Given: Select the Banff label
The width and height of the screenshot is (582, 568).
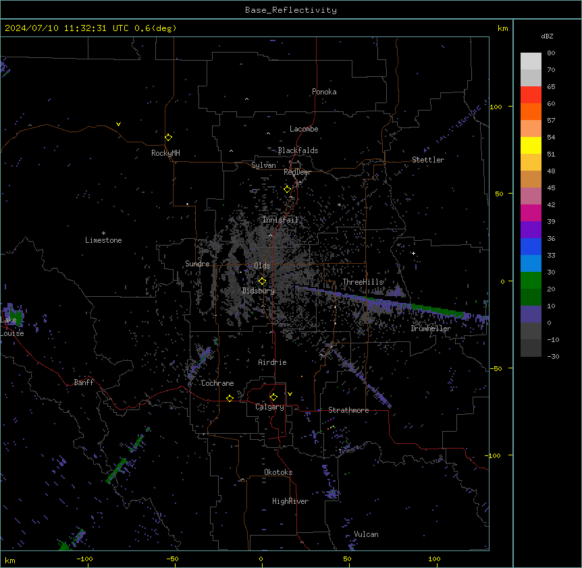Looking at the screenshot, I should tap(84, 382).
